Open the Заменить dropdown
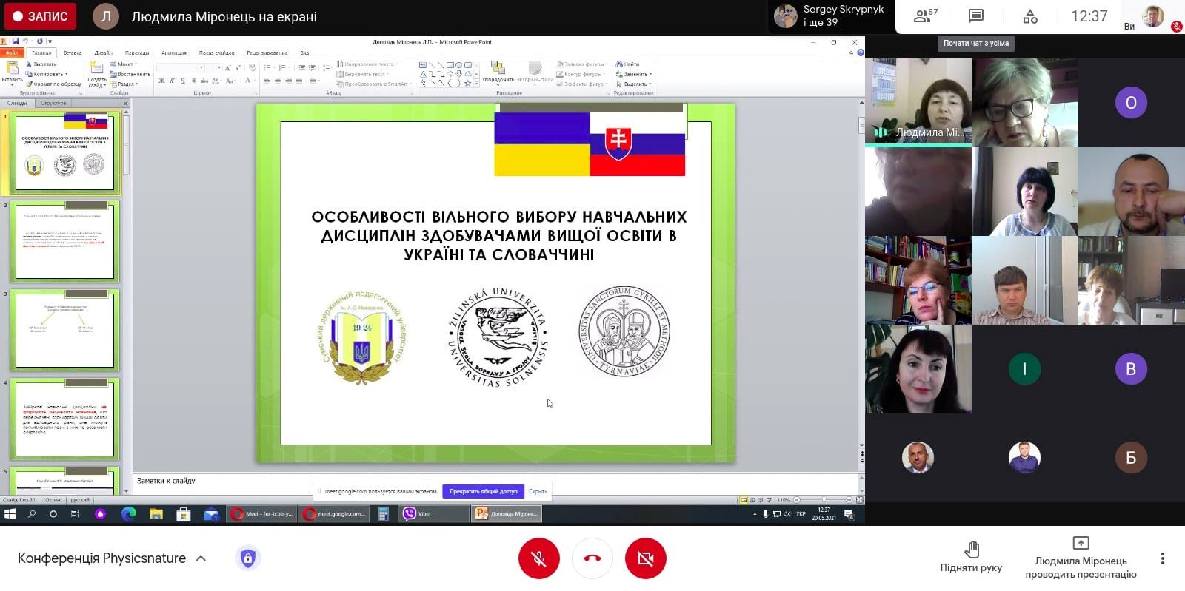This screenshot has height=591, width=1185. [635, 74]
